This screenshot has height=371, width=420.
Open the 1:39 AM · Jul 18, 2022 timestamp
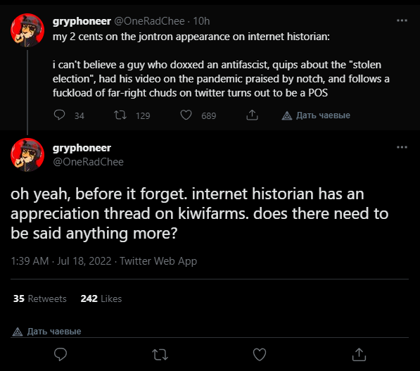tap(61, 261)
